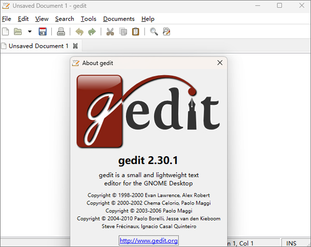Undo the last action
The height and width of the screenshot is (247, 311).
pos(79,32)
